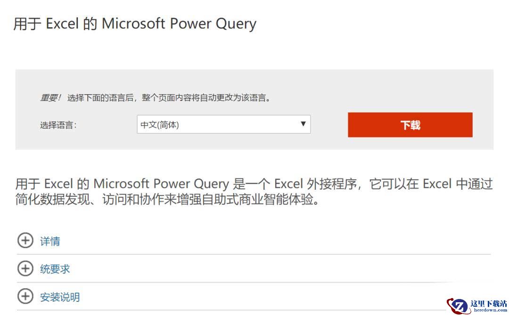Click the plus icon next to 安装说明
509x315 pixels.
[x=25, y=296]
